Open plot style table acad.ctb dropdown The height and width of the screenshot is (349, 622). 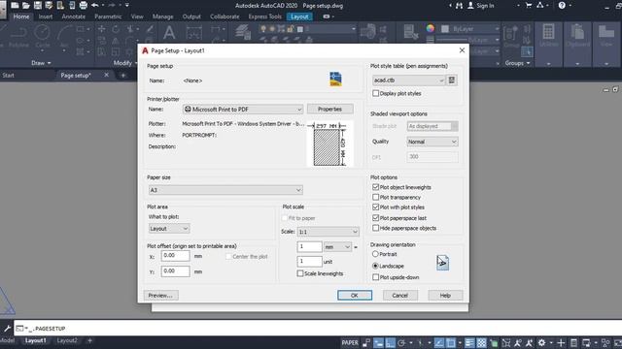pyautogui.click(x=408, y=80)
